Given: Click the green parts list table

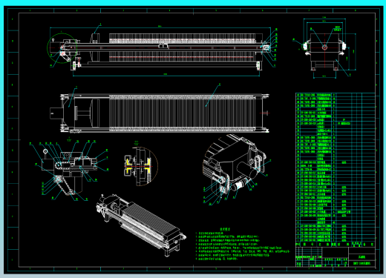Looking at the screenshot, I should click(336, 170).
